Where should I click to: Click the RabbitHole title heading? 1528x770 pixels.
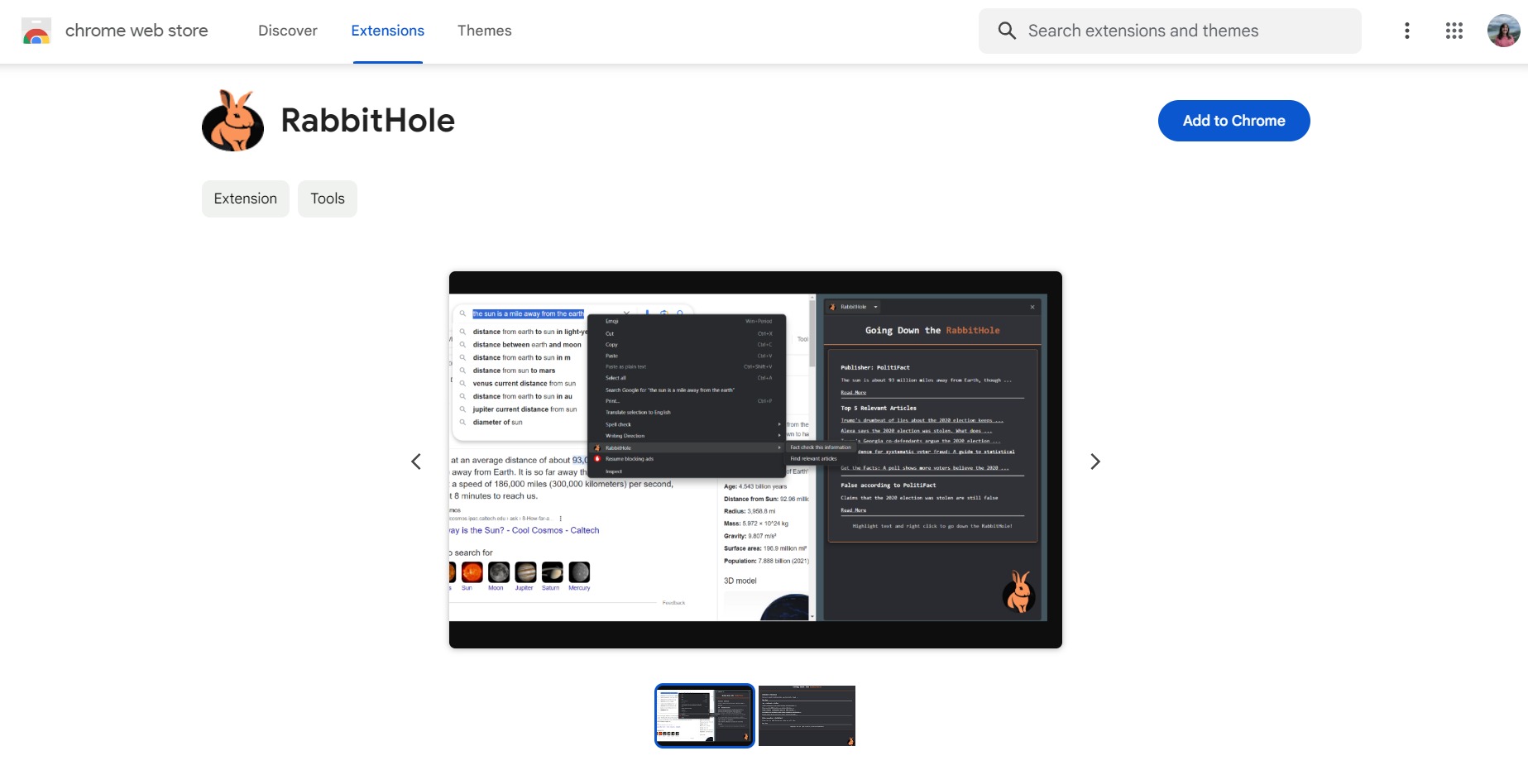pyautogui.click(x=367, y=120)
